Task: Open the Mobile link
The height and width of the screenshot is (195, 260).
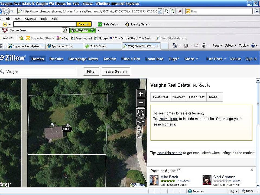Action: click(x=235, y=59)
